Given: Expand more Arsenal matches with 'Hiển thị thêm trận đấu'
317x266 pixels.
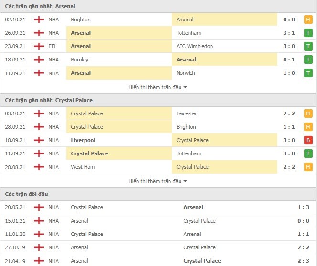Looking at the screenshot, I should pos(155,87).
